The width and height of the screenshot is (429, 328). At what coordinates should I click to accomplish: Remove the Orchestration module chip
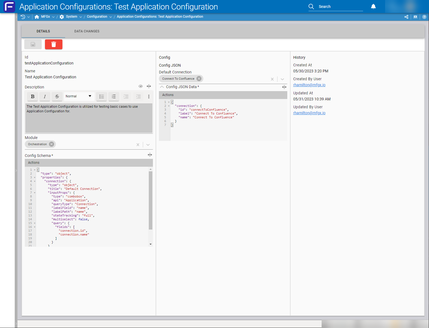(52, 144)
